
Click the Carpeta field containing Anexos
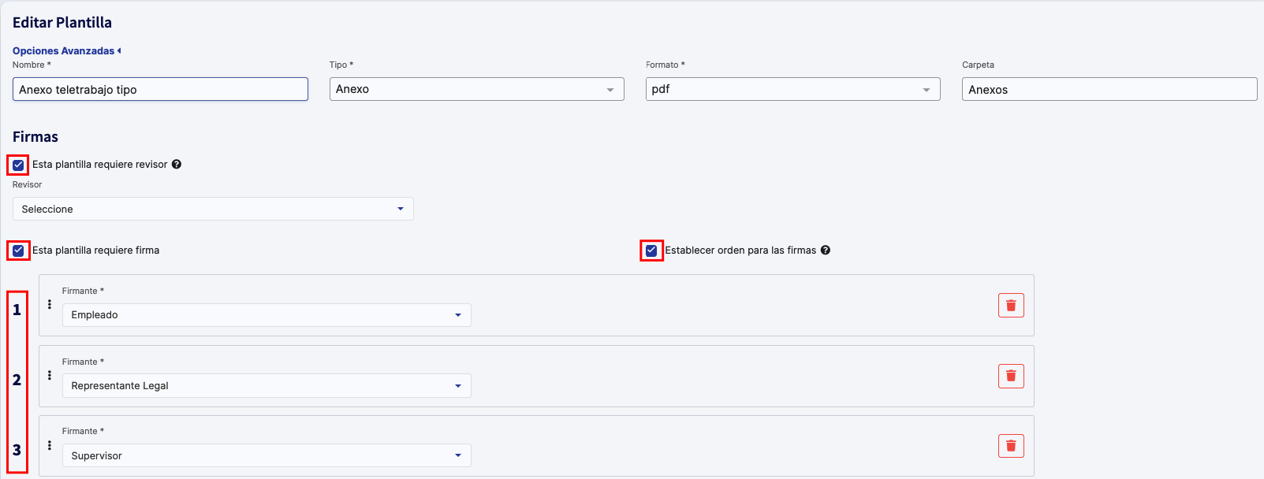pos(1109,90)
